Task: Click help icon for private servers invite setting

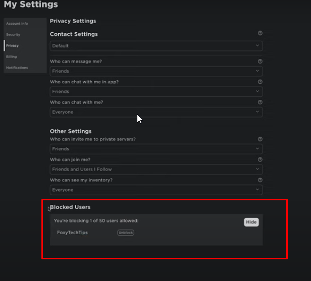Action: pyautogui.click(x=260, y=139)
